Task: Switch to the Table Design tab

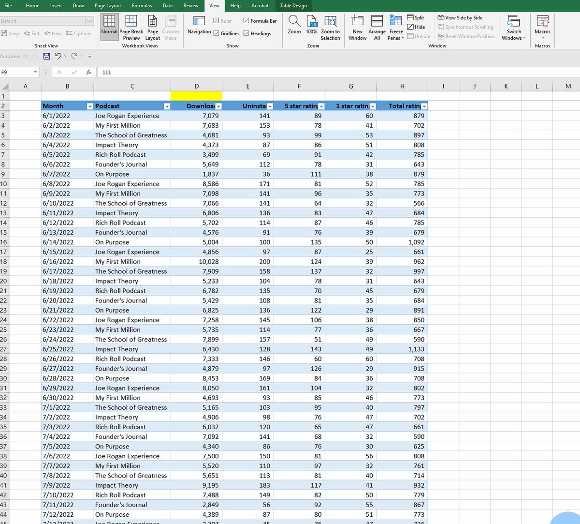Action: click(x=294, y=6)
